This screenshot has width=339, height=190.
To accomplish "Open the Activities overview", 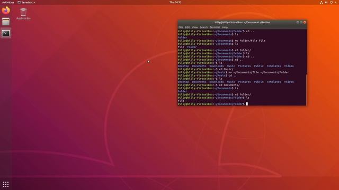I will 8,2.
